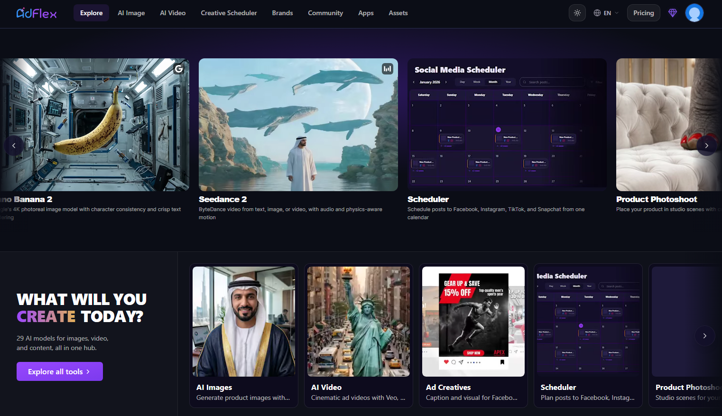
Task: Go to Creative Scheduler
Action: [229, 13]
